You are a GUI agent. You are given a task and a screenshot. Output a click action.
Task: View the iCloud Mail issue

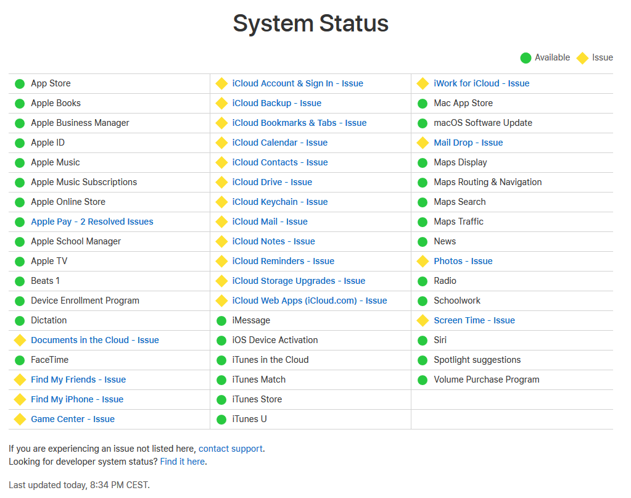coord(270,222)
